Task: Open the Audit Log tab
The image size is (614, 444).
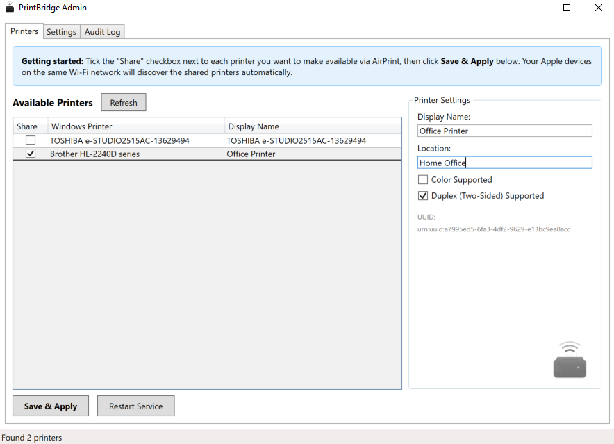Action: (x=102, y=31)
